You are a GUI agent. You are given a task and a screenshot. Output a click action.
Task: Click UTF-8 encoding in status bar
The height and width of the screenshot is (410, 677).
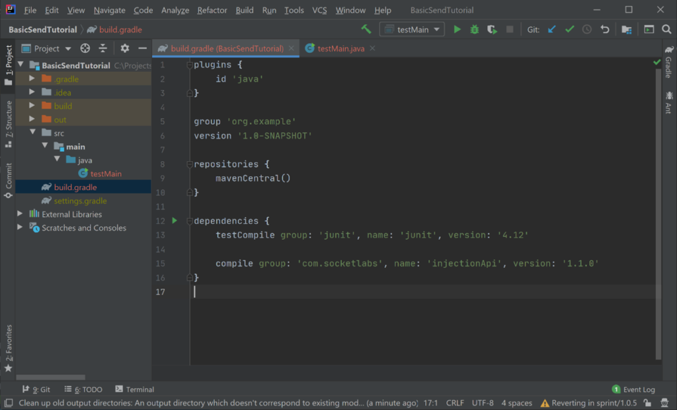(483, 403)
